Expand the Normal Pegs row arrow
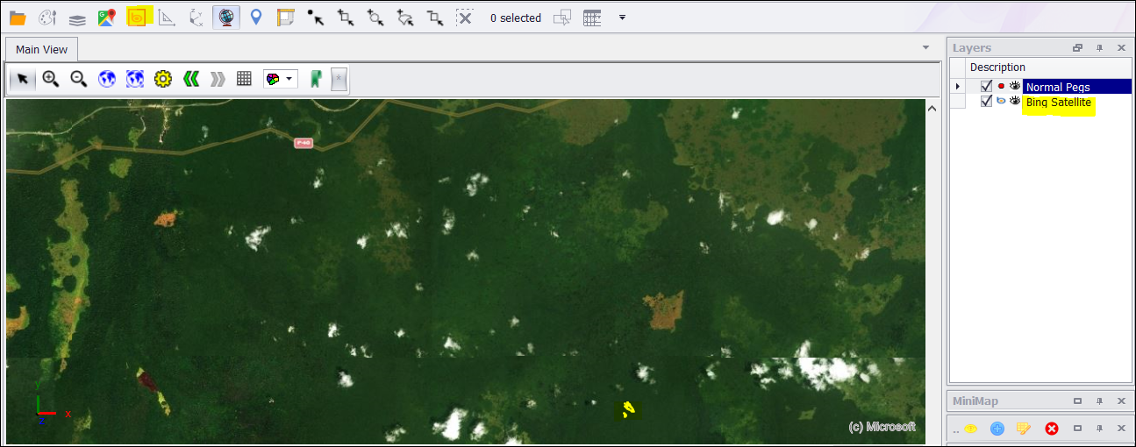This screenshot has width=1136, height=447. pyautogui.click(x=958, y=86)
